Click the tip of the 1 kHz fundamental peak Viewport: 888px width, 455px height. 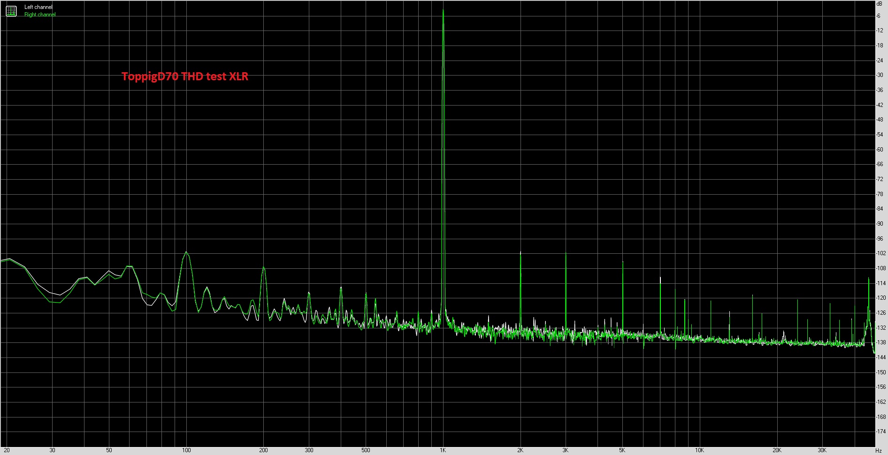tap(443, 11)
